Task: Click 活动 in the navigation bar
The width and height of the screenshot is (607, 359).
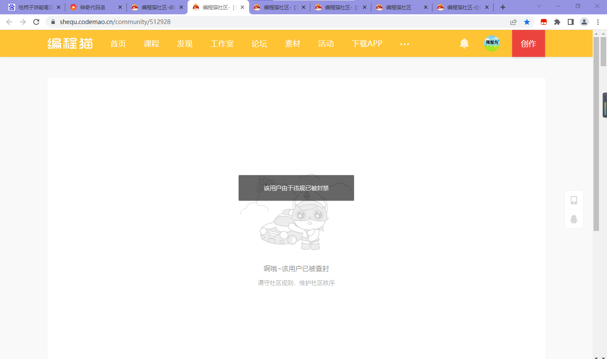Action: coord(326,43)
